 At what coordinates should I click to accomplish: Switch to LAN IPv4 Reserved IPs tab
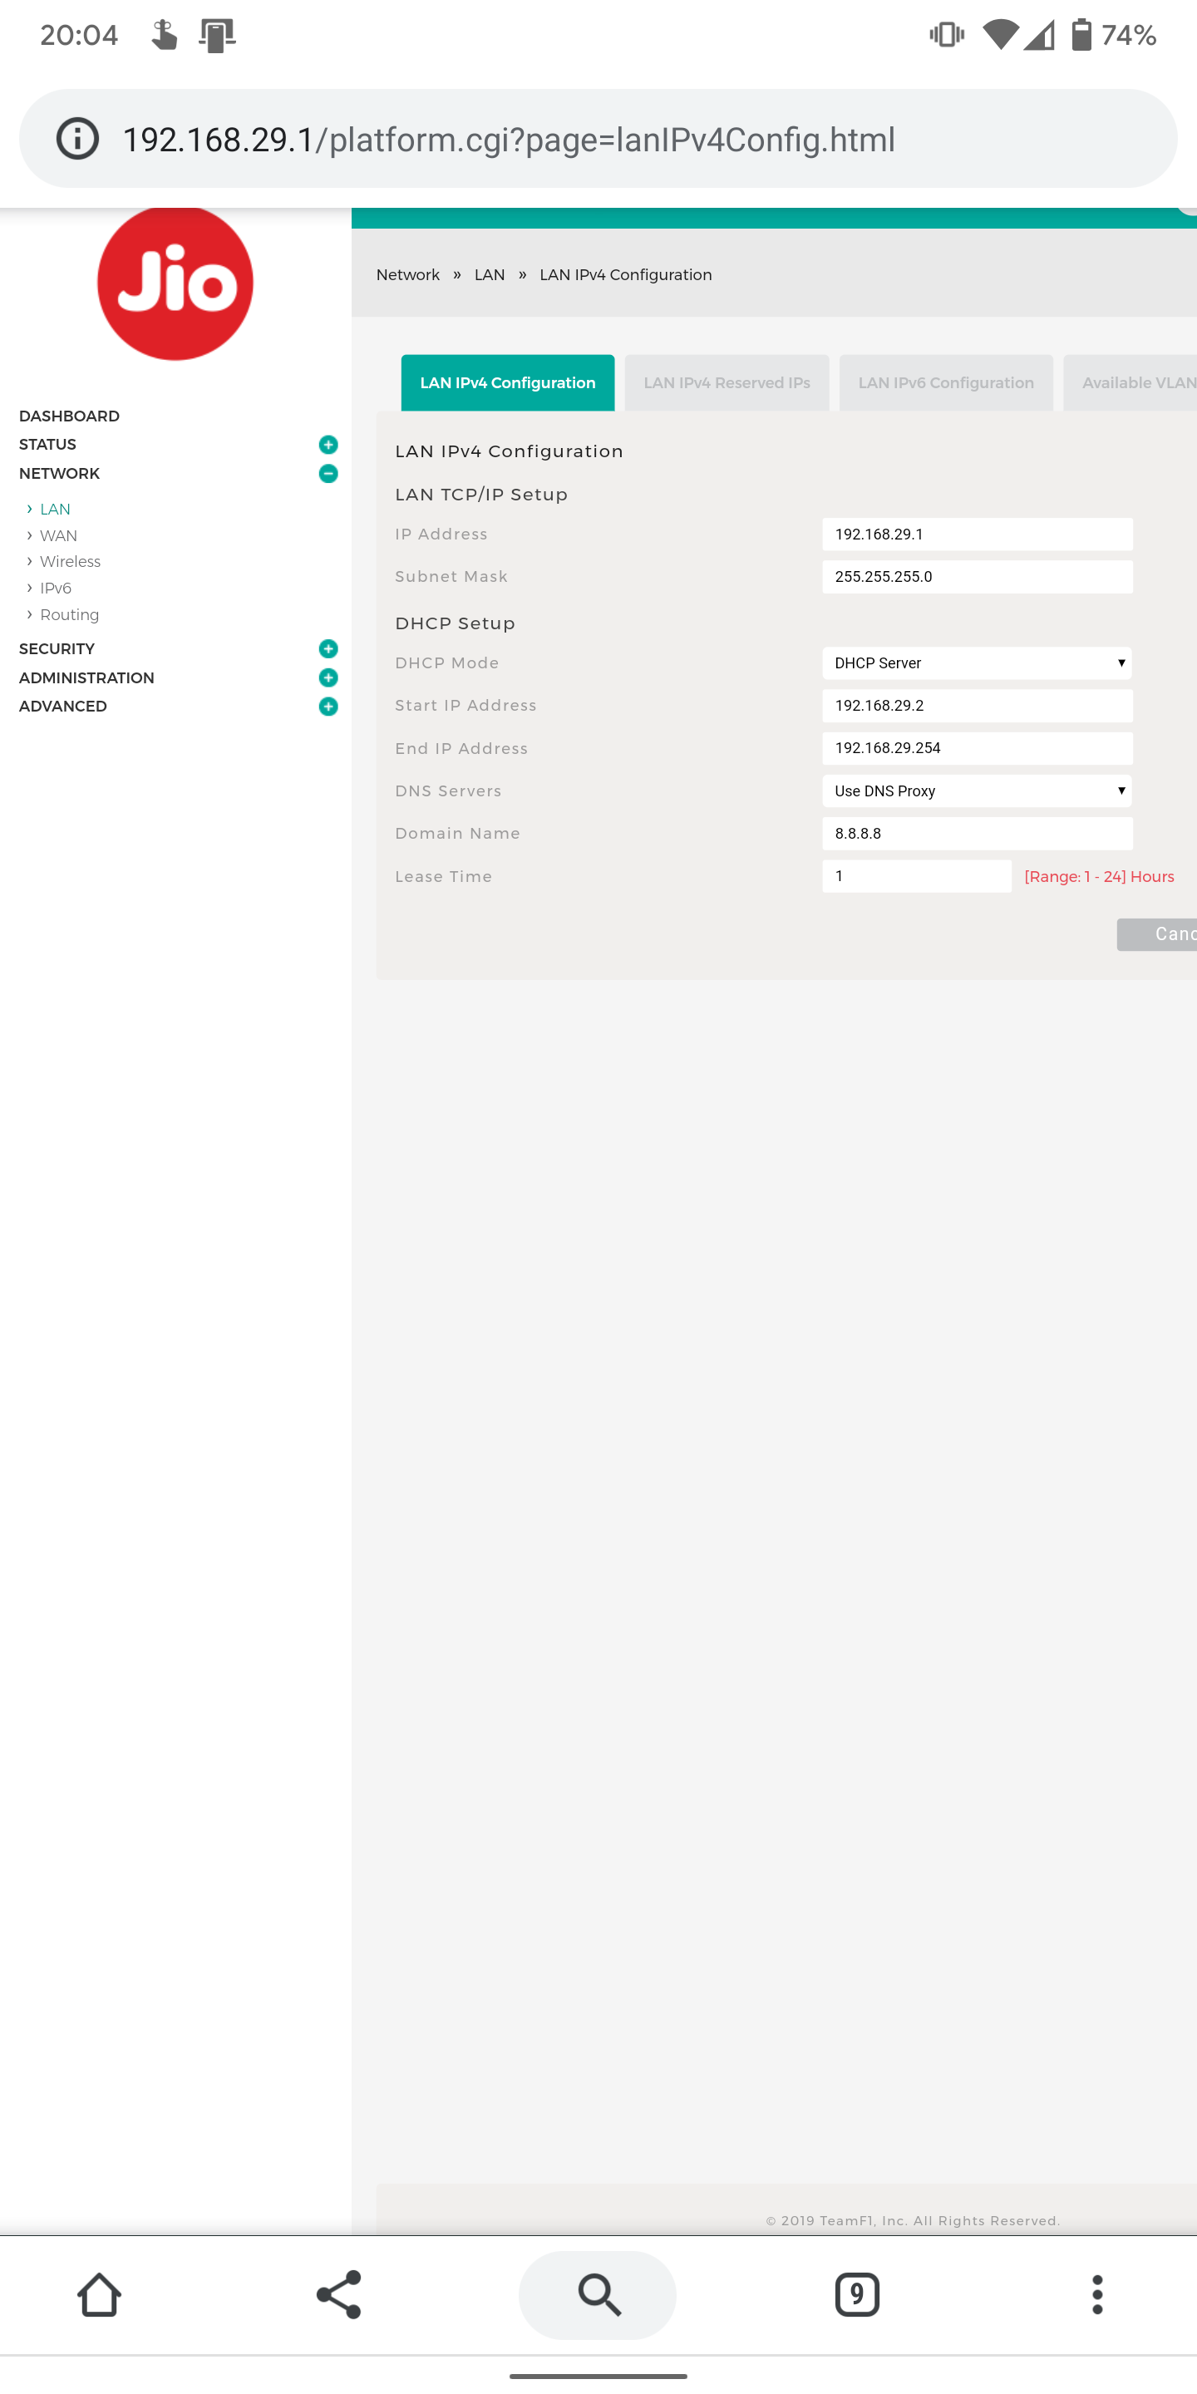726,383
